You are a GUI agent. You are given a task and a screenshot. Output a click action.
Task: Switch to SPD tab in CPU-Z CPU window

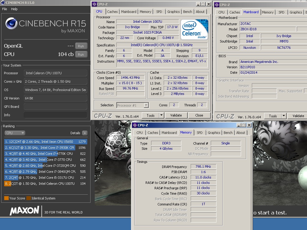click(x=159, y=12)
